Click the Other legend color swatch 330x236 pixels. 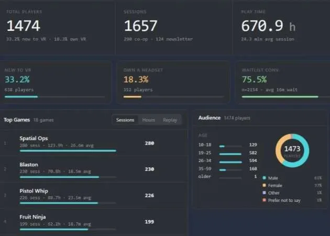click(265, 192)
